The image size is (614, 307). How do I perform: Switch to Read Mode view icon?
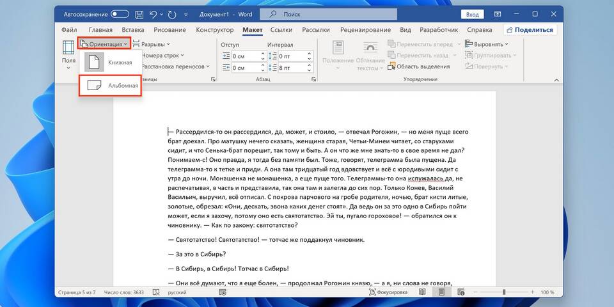[422, 292]
